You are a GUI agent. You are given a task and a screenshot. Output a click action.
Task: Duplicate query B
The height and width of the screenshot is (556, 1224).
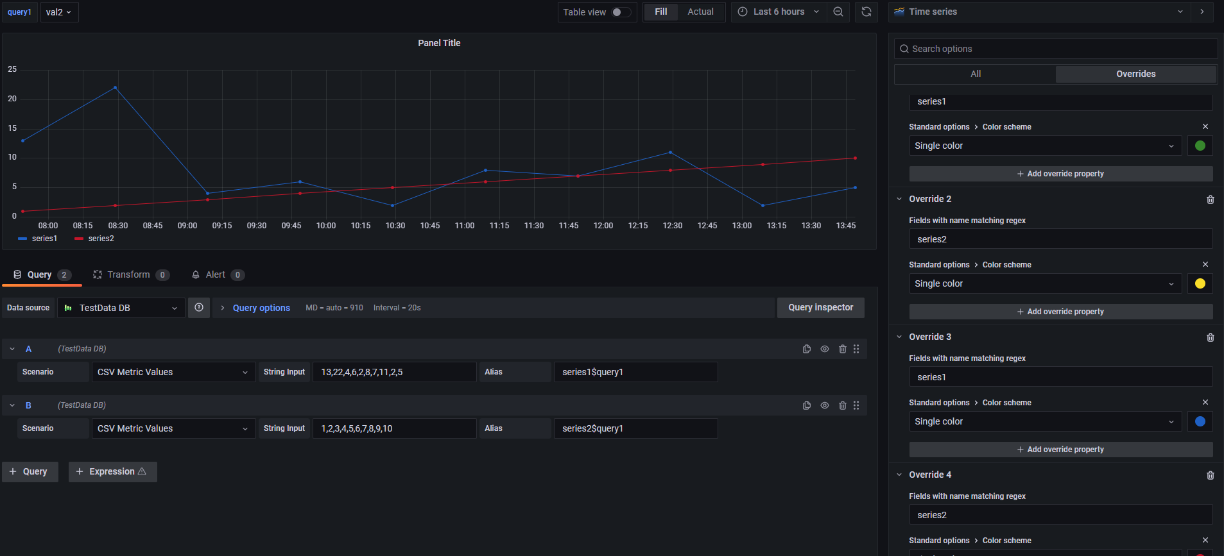(807, 405)
